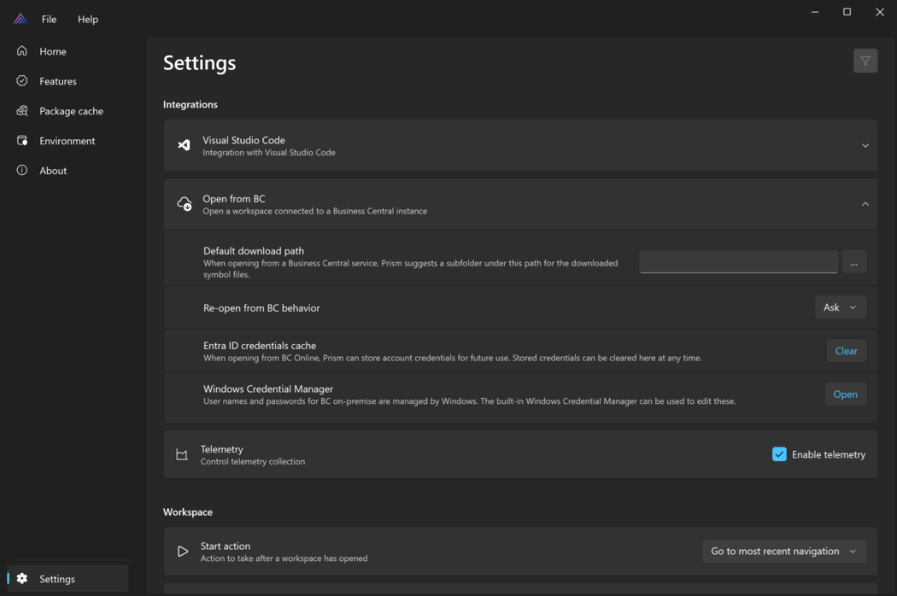The width and height of the screenshot is (897, 596).
Task: Click the Package cache icon
Action: (21, 110)
